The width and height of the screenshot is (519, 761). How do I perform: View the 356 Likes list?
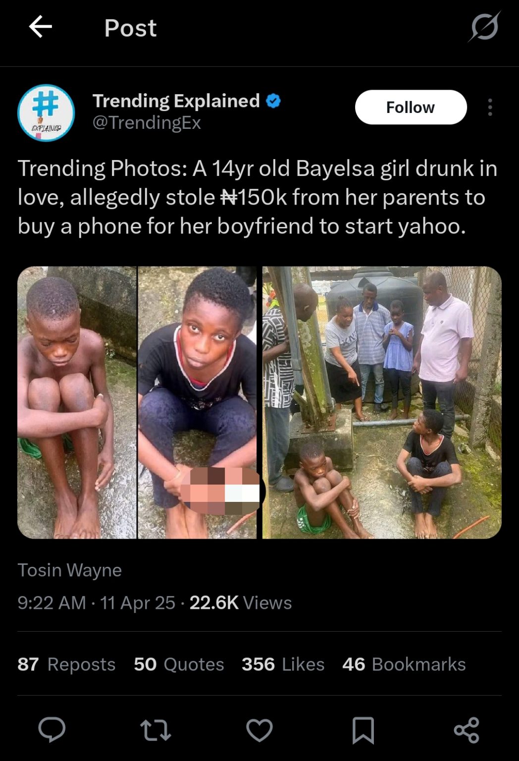pos(283,664)
